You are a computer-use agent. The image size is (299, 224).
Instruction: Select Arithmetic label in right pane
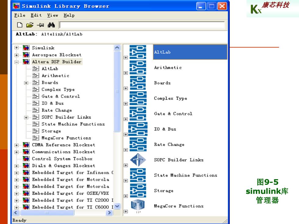[x=168, y=67]
